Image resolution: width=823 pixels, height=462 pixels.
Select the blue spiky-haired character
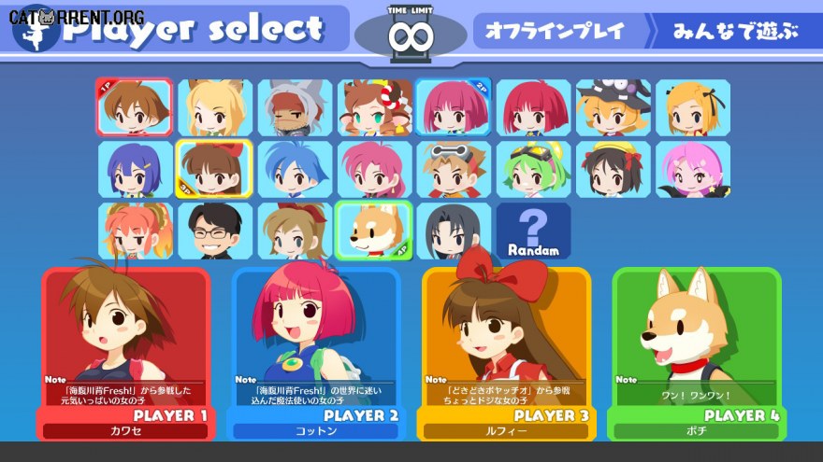point(295,170)
